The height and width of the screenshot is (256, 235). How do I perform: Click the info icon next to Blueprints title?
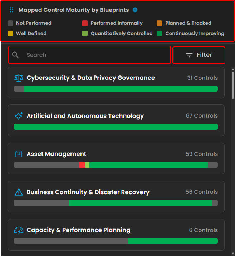point(135,10)
